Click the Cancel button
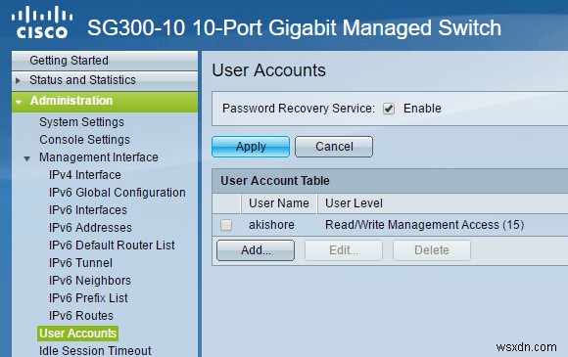This screenshot has height=357, width=568. (x=334, y=147)
